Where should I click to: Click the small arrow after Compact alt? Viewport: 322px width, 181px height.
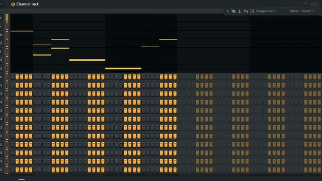pyautogui.click(x=276, y=11)
